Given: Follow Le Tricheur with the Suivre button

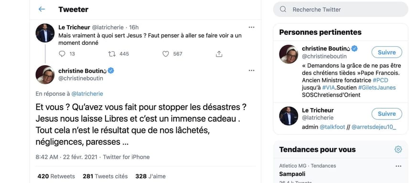Looking at the screenshot, I should pyautogui.click(x=387, y=114).
